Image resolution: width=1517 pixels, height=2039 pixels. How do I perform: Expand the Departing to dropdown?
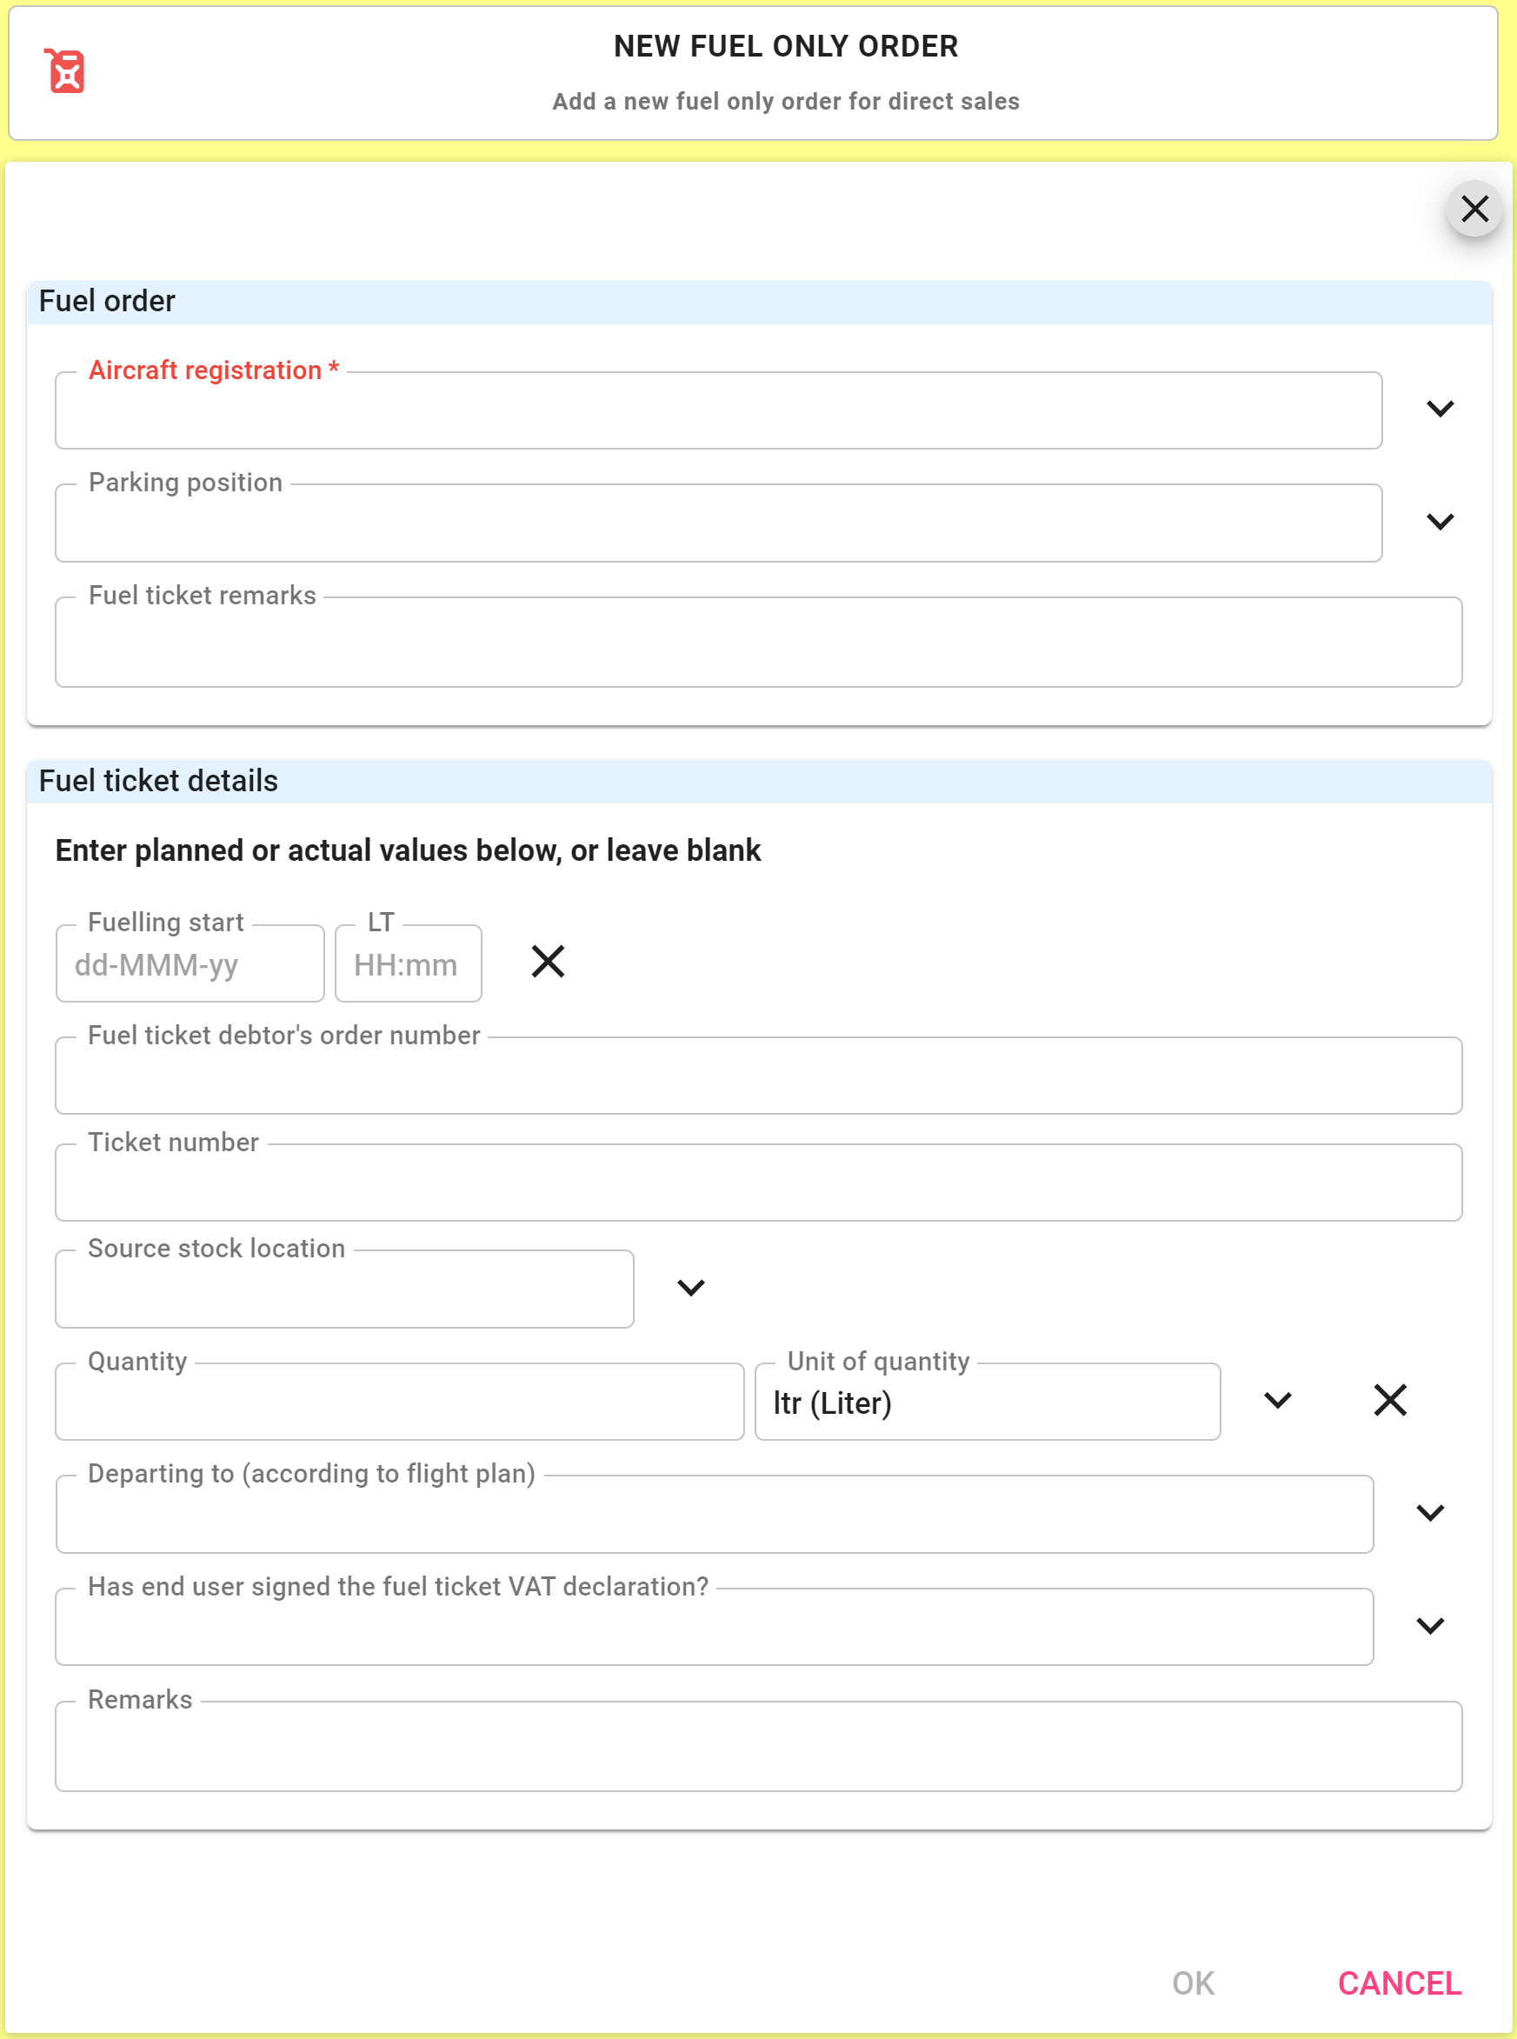[x=1430, y=1513]
